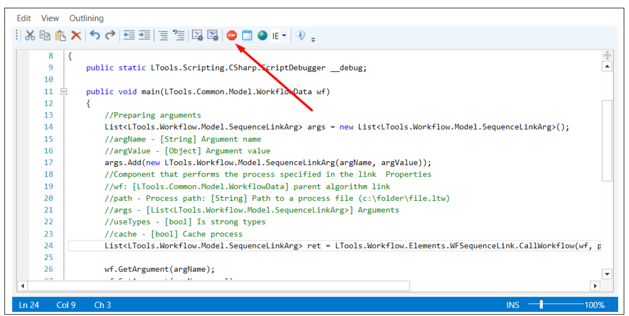Open the toolbar overflow options arrow
This screenshot has width=629, height=316.
(x=313, y=40)
